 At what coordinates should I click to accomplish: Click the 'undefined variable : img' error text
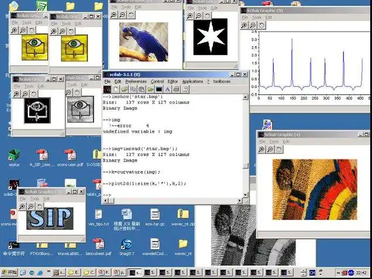(x=137, y=132)
